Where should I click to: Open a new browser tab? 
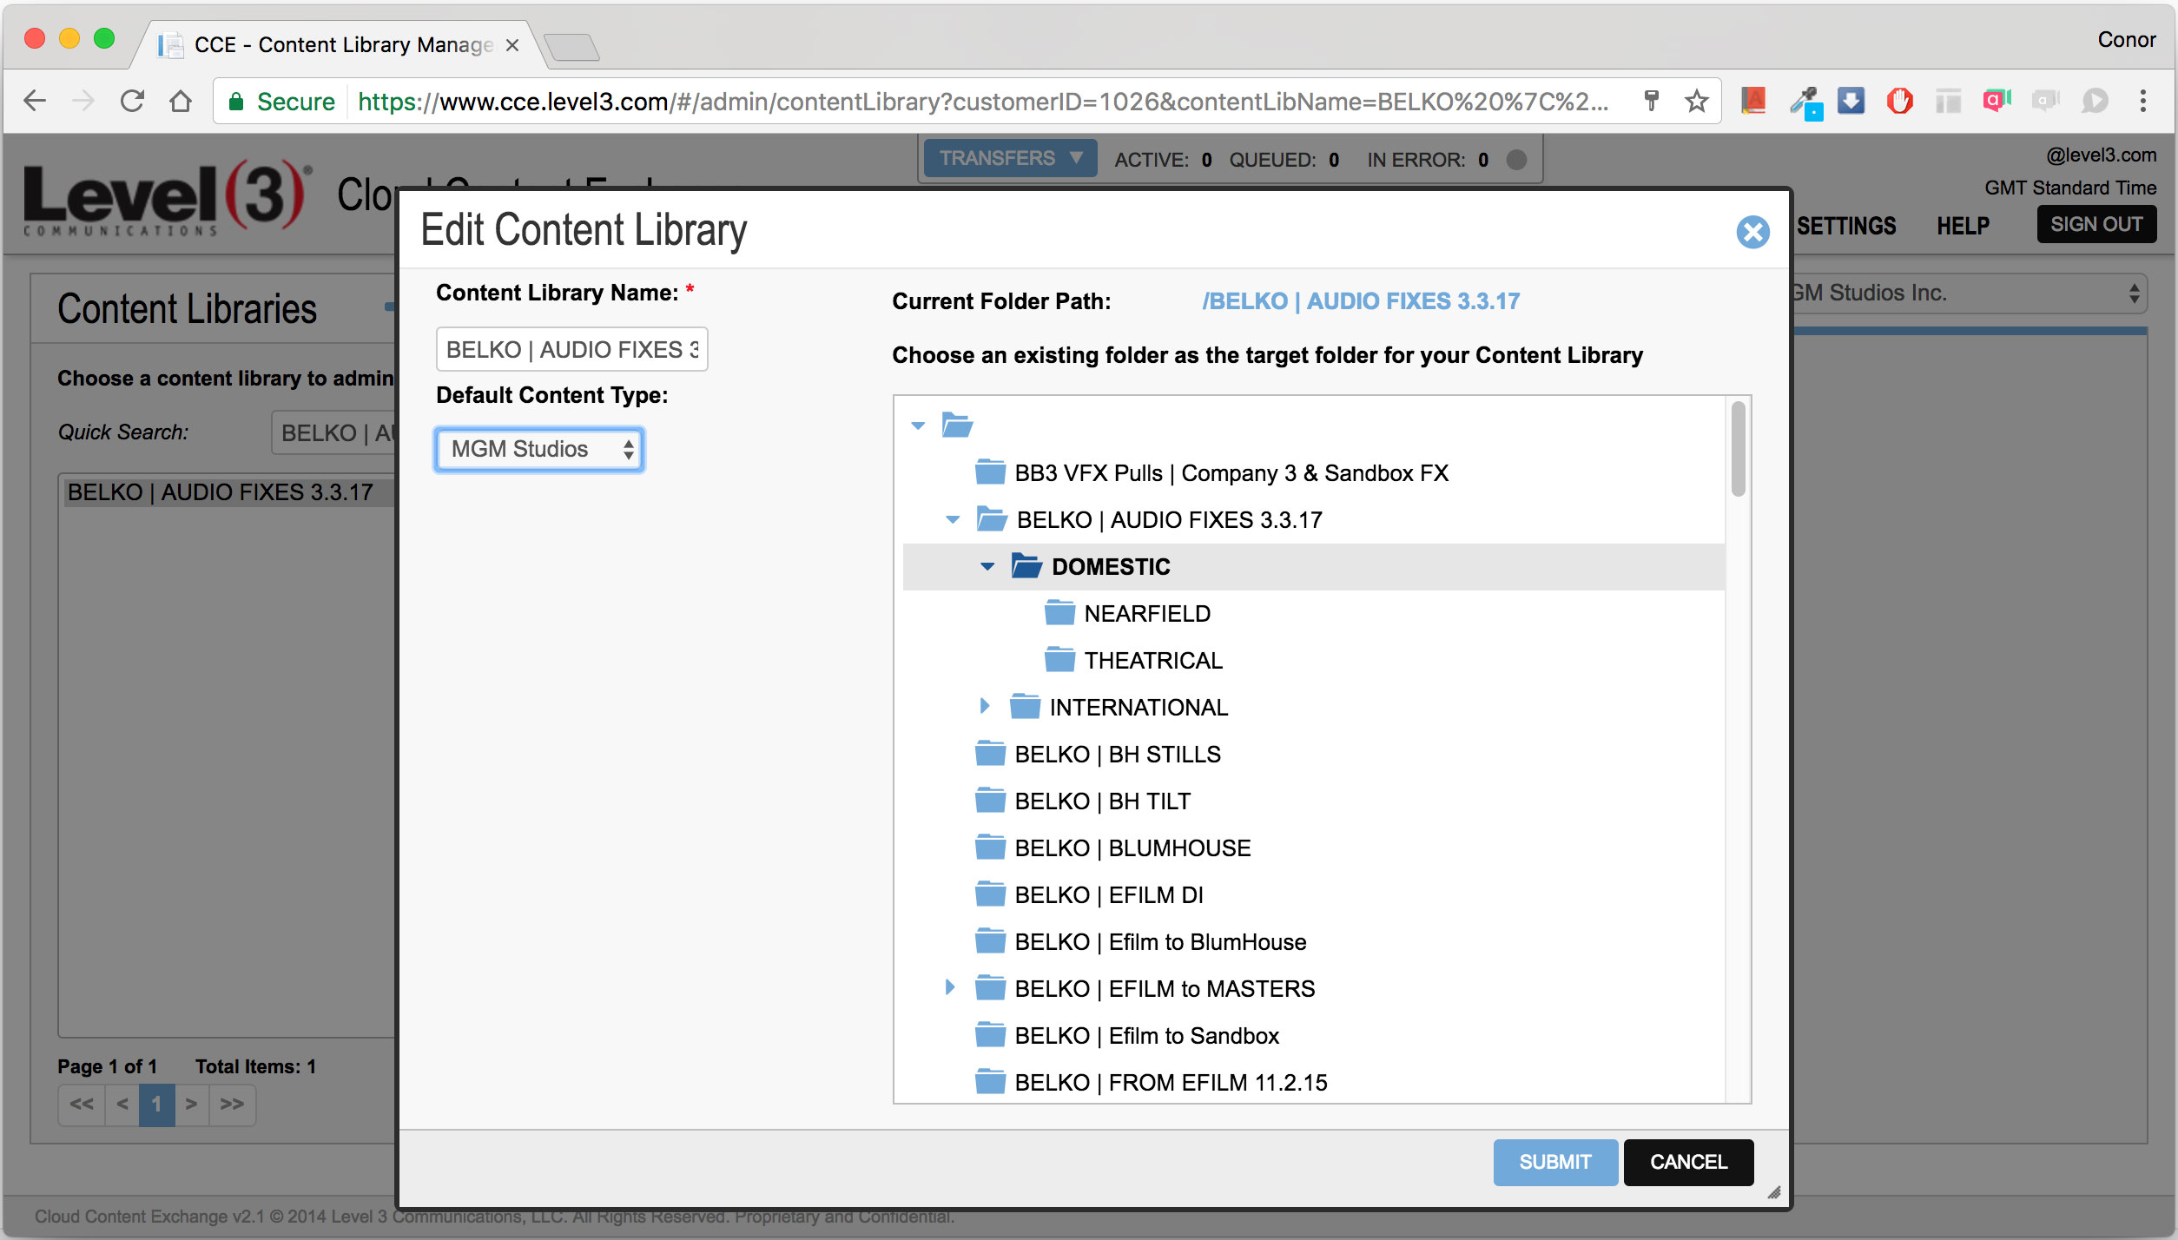click(571, 47)
